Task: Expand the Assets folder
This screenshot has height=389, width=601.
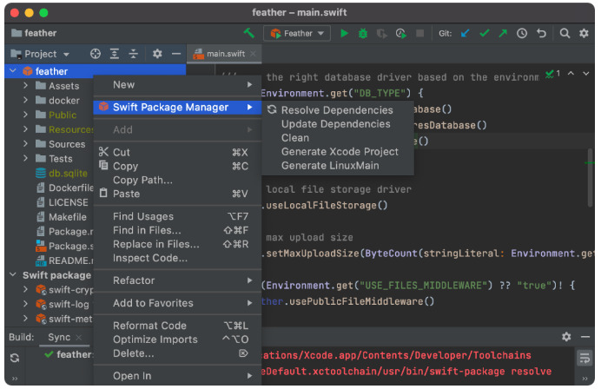Action: (x=25, y=85)
